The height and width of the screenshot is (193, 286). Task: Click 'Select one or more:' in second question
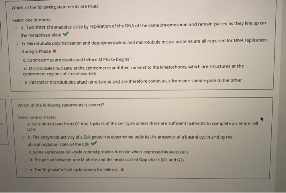coord(37,117)
